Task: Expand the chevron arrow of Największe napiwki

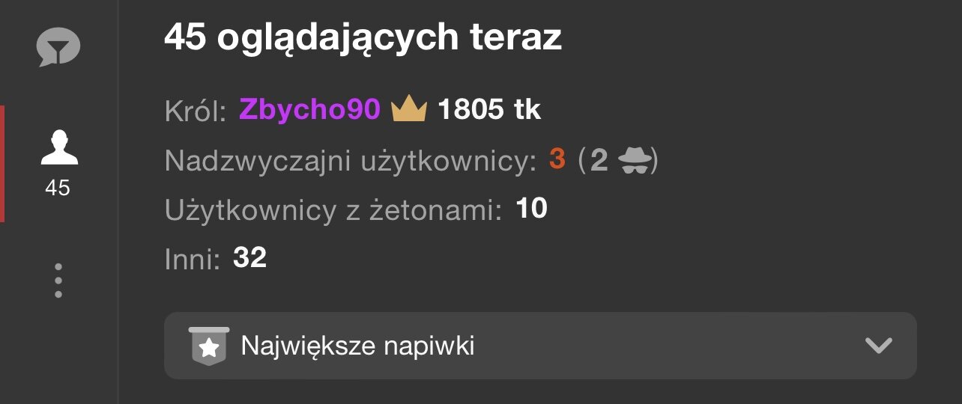Action: [878, 346]
